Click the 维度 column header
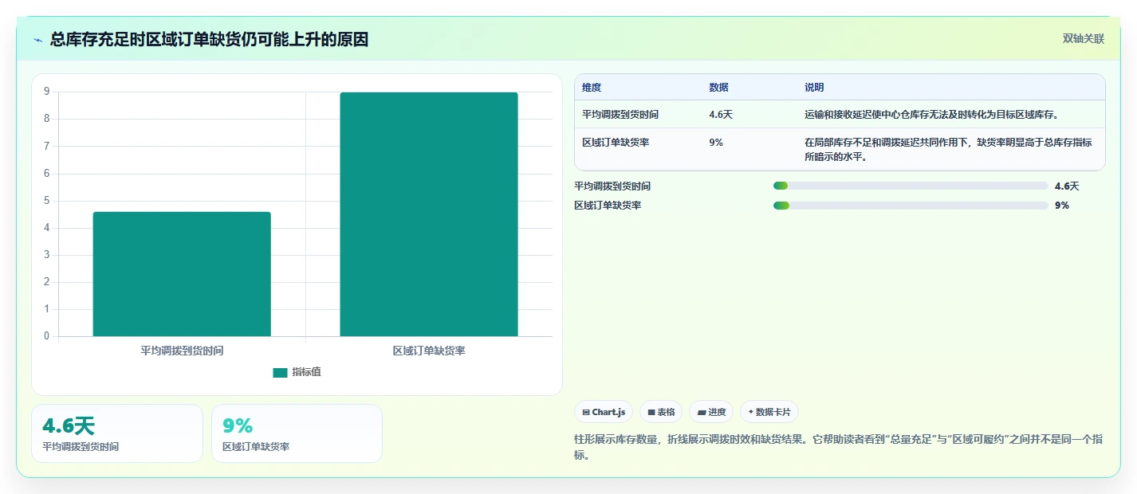 [x=592, y=88]
